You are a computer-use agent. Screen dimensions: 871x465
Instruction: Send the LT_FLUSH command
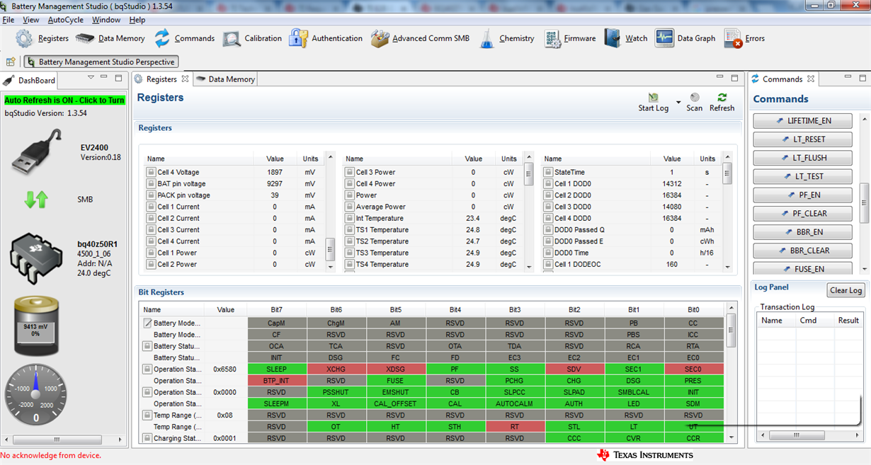click(802, 158)
